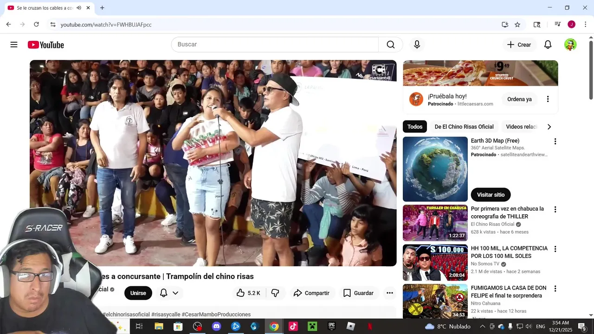
Task: Open Chrome profile J avatar
Action: [x=571, y=25]
